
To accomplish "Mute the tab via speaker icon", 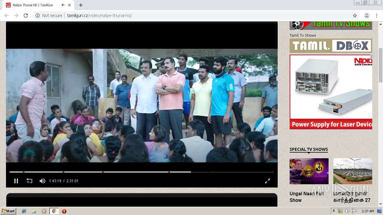I will tap(63, 5).
